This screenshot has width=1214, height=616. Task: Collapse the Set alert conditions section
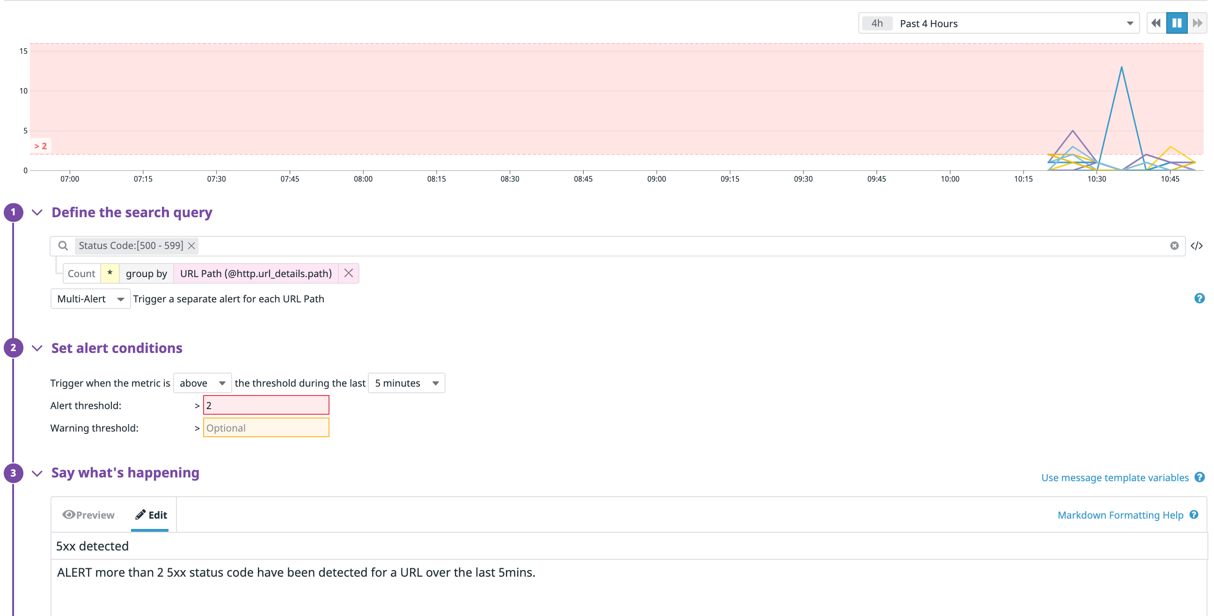pyautogui.click(x=37, y=348)
